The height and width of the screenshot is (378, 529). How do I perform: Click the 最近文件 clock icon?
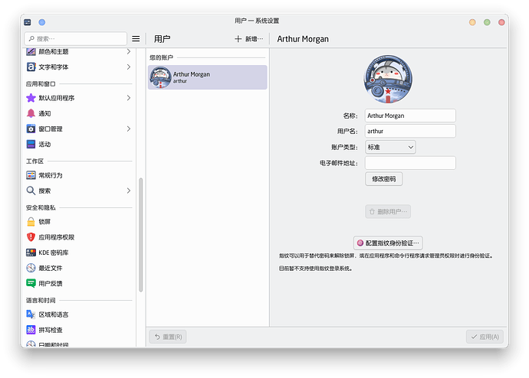click(31, 269)
